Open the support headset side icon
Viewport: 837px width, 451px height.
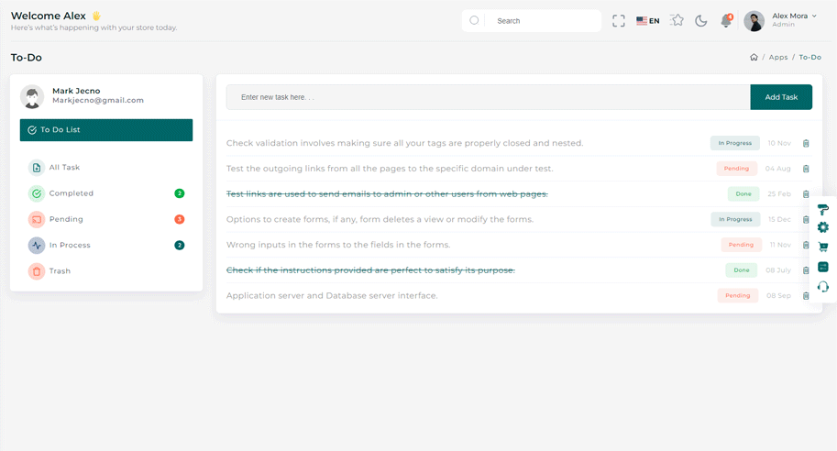click(x=822, y=287)
